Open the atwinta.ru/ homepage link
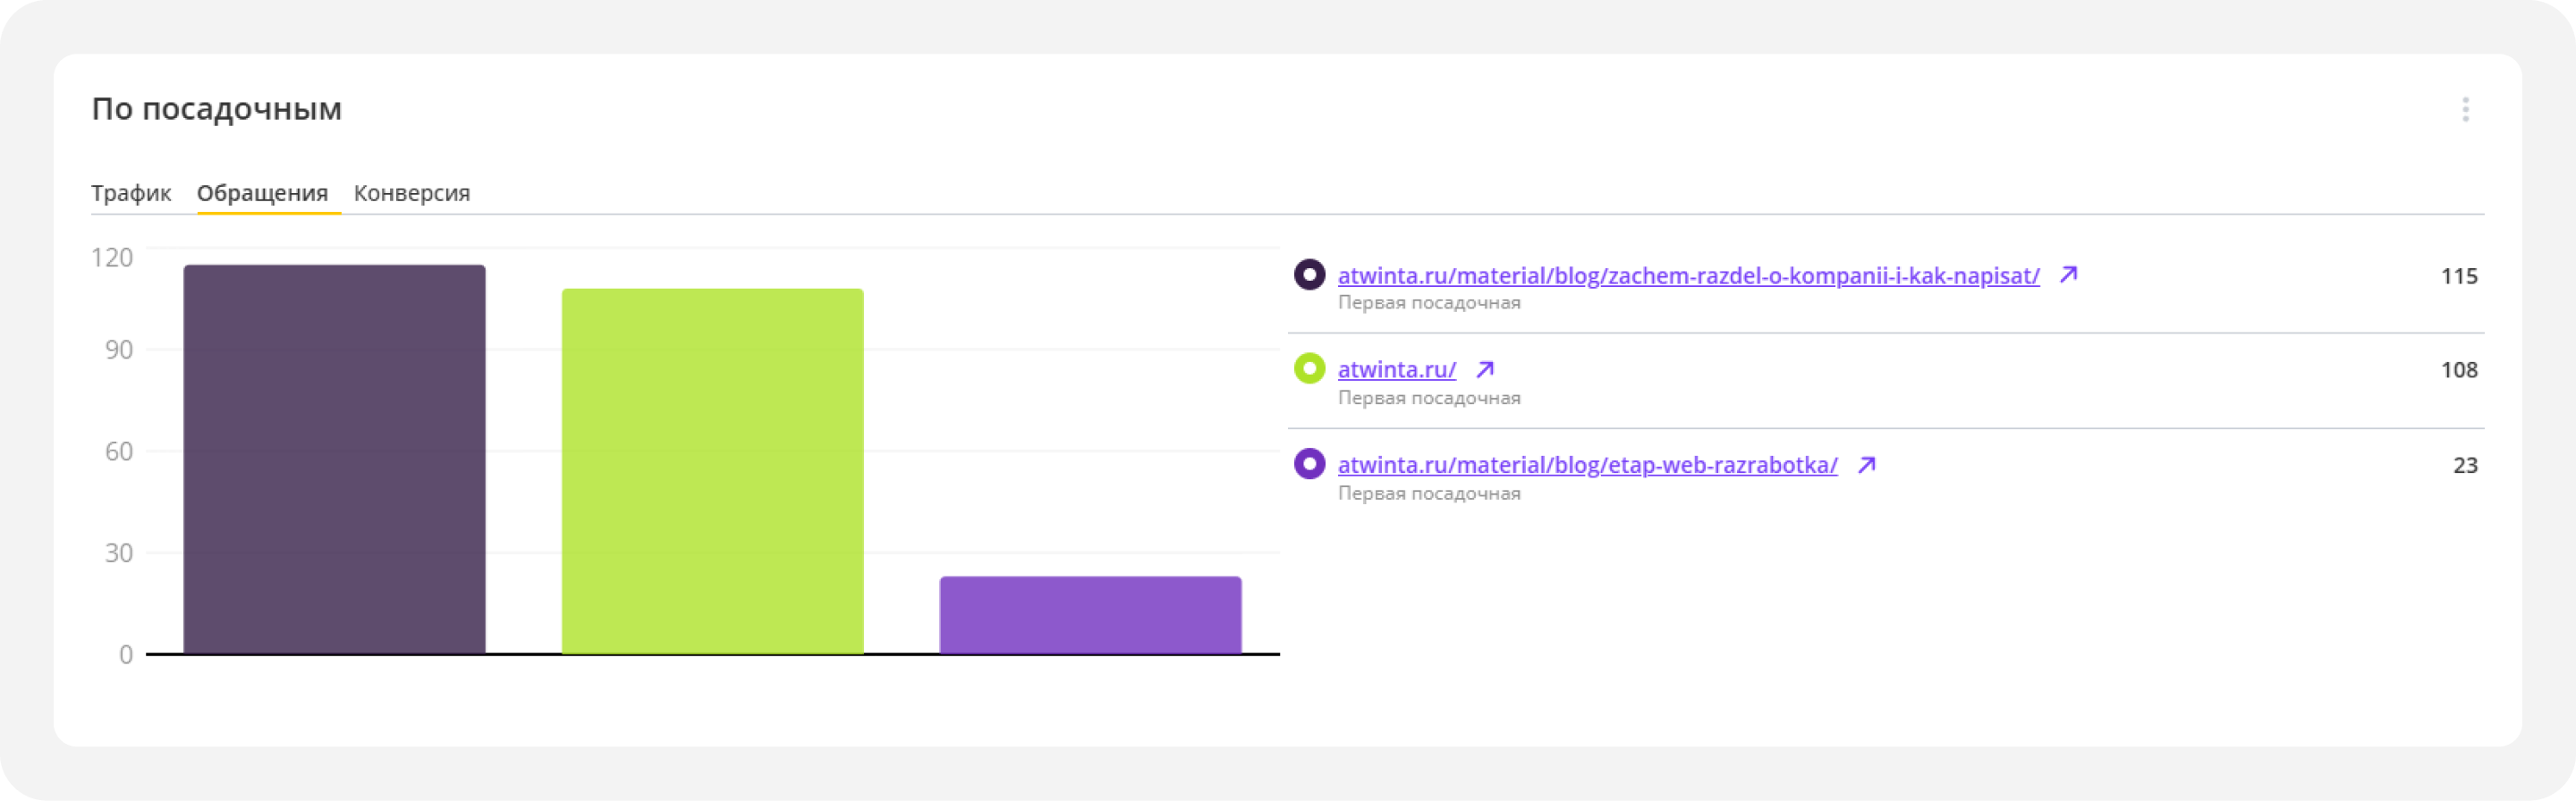2576x801 pixels. click(x=1396, y=370)
